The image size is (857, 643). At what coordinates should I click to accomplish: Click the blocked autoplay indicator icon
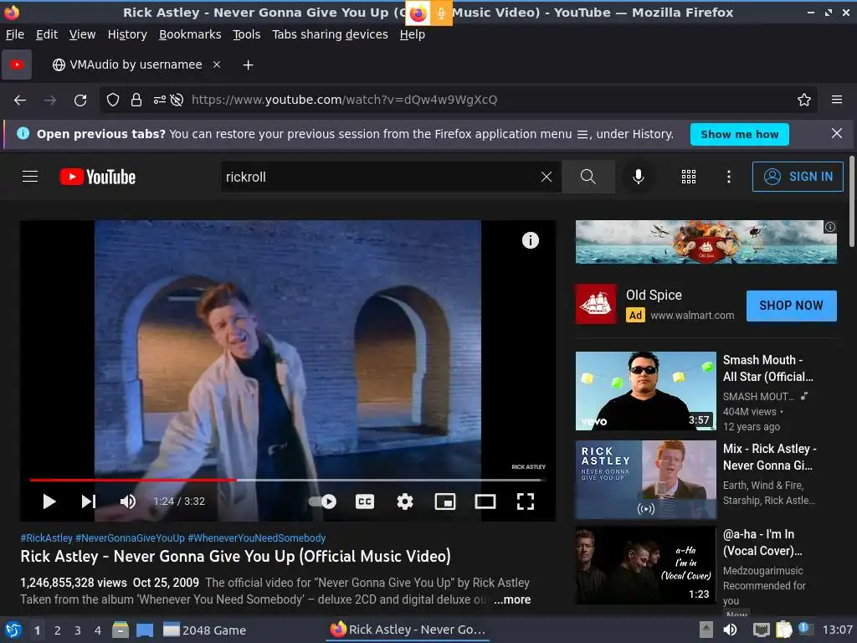pos(177,100)
